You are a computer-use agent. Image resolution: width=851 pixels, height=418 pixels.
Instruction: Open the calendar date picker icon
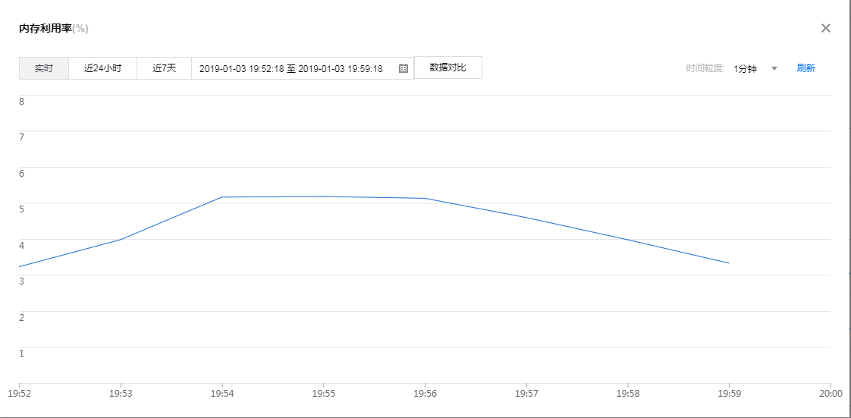[404, 68]
